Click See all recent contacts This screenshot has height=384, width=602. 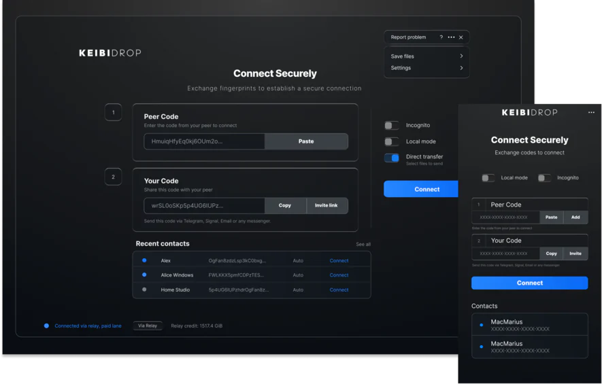point(363,245)
